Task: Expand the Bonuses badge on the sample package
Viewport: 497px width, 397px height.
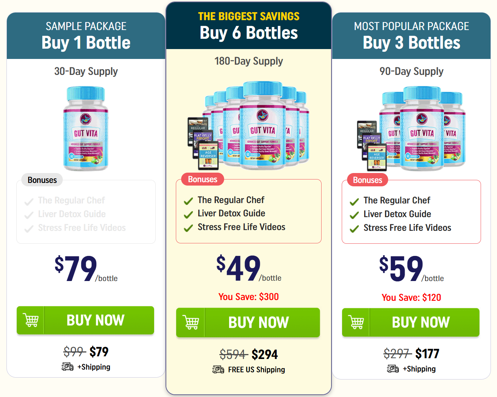Action: [x=41, y=179]
